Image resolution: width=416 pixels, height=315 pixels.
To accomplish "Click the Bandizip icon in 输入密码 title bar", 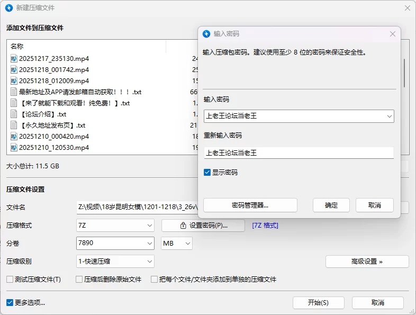I will click(206, 34).
